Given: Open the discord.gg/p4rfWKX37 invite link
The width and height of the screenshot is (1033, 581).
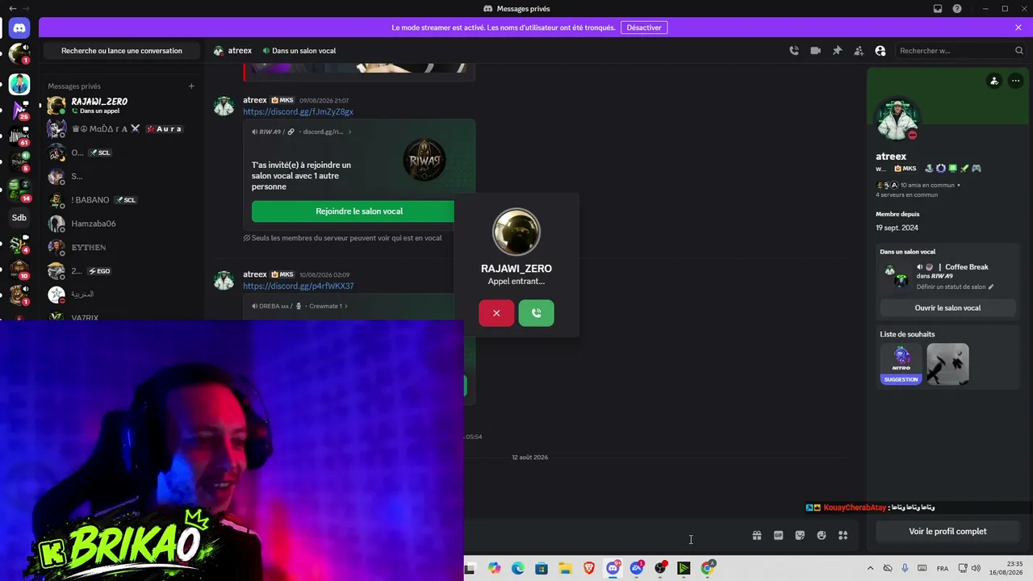Looking at the screenshot, I should 299,286.
